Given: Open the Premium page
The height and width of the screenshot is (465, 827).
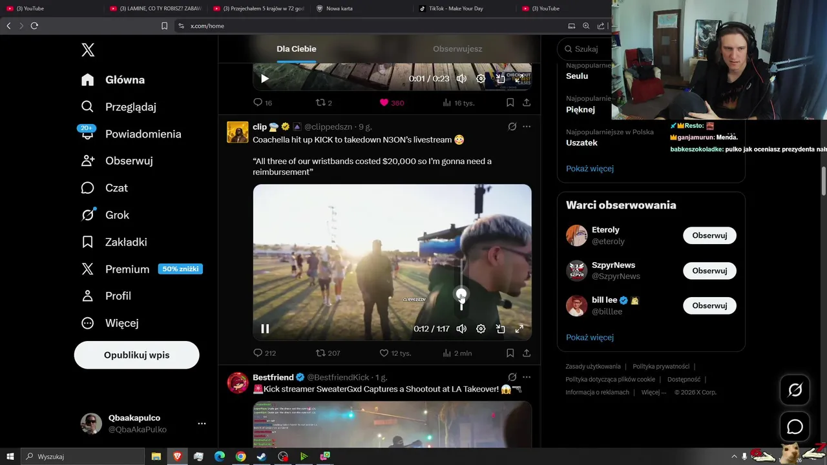Looking at the screenshot, I should 141,269.
